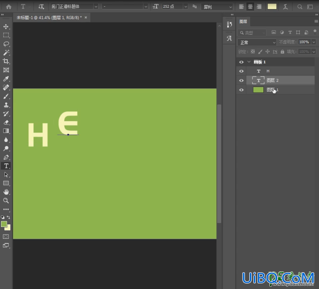Lock all layer attributes
Viewport: 319px width, 289px height.
click(x=282, y=52)
